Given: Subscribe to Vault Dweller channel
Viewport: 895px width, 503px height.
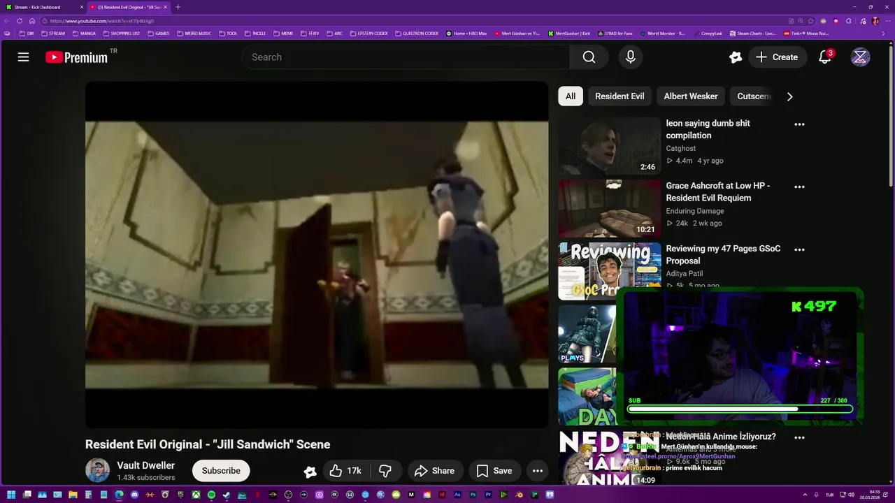Looking at the screenshot, I should point(221,471).
